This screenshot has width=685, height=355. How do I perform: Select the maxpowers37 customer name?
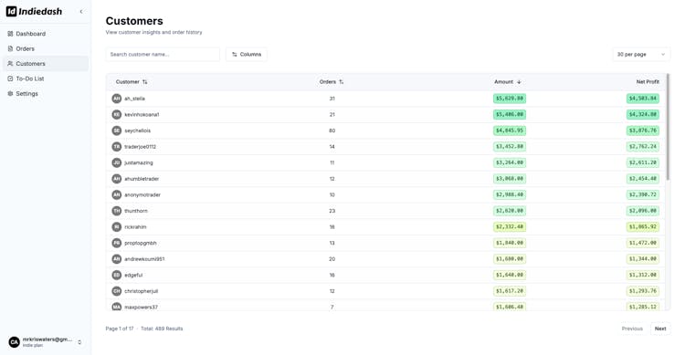click(141, 308)
